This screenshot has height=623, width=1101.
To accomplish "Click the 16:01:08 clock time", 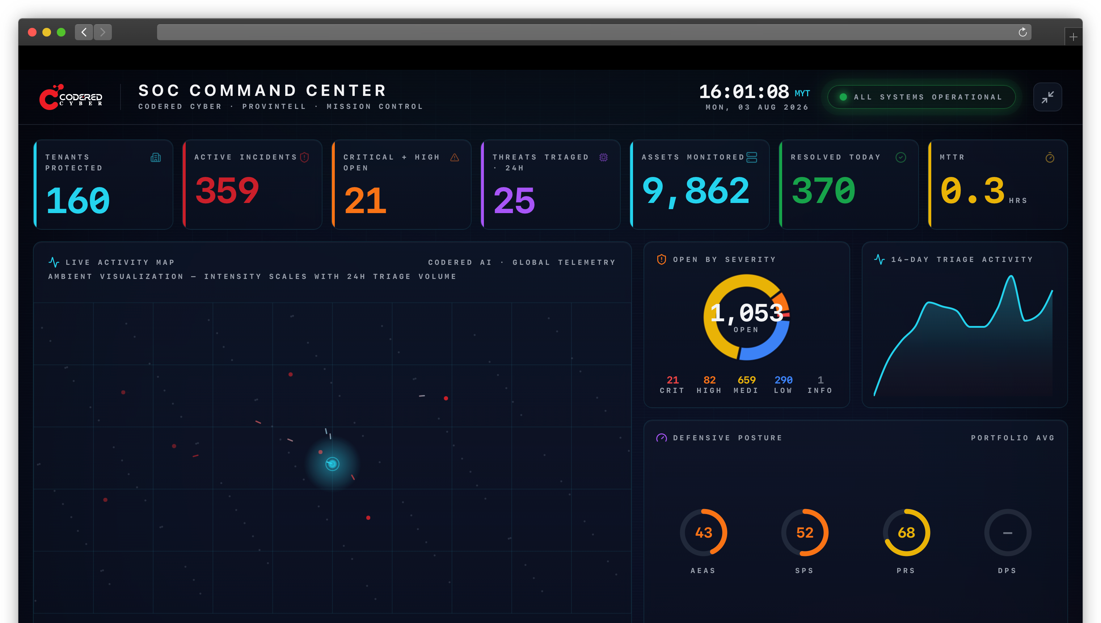I will [x=744, y=92].
